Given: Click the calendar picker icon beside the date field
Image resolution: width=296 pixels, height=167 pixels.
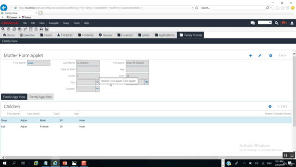Looking at the screenshot, I should click(147, 82).
